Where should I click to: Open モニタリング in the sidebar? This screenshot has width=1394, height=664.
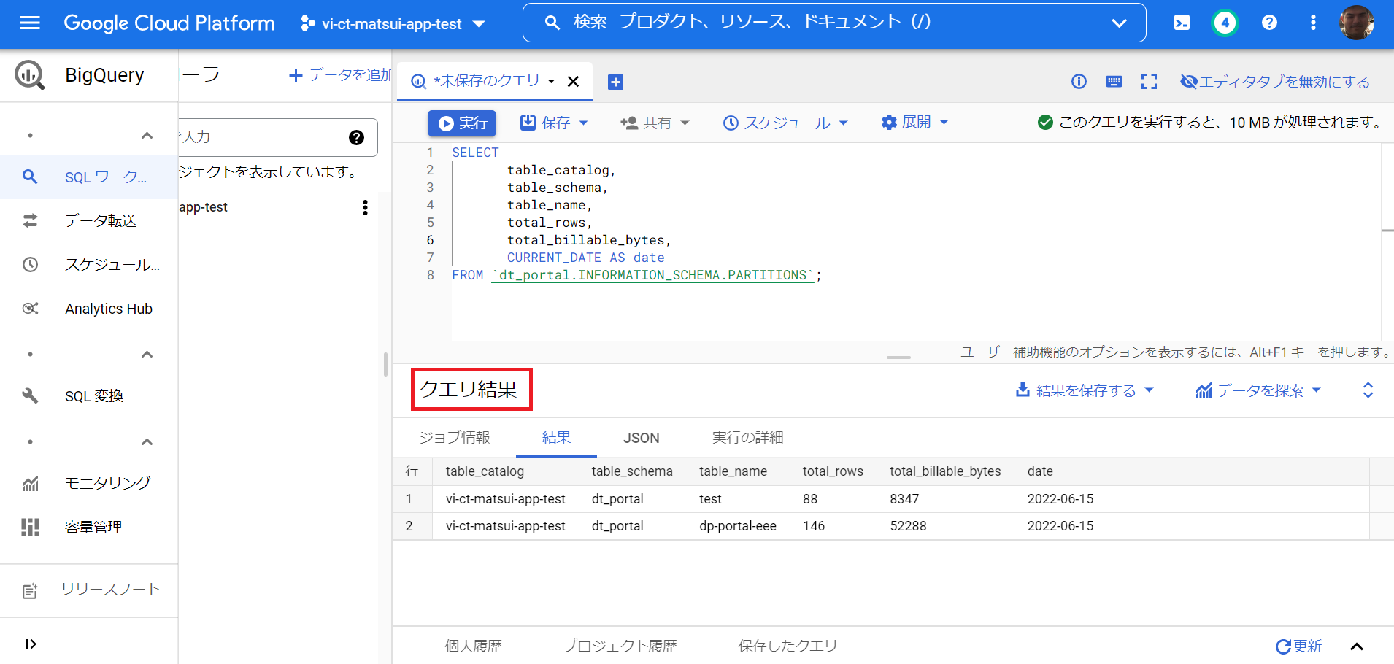tap(89, 483)
